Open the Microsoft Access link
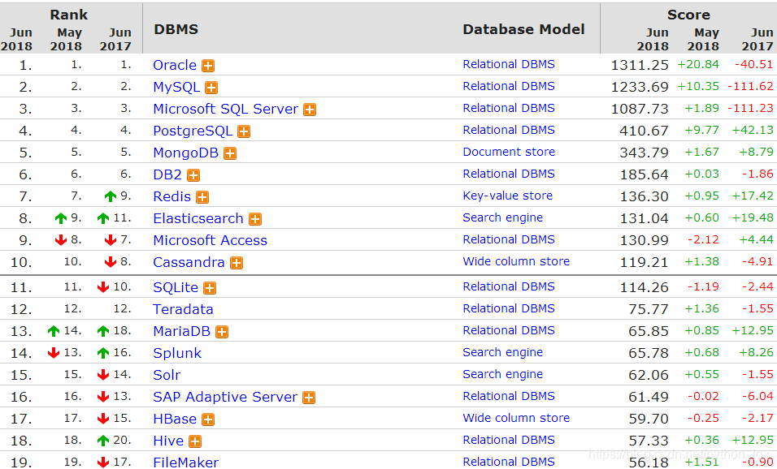The height and width of the screenshot is (469, 777). (210, 240)
